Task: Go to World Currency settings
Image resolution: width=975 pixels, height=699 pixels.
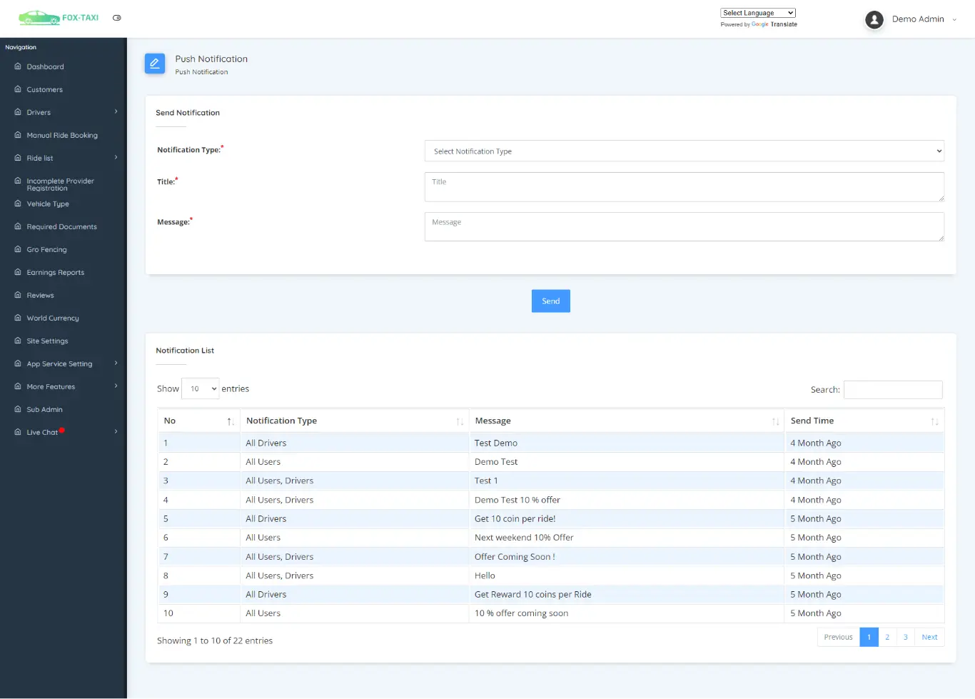Action: click(53, 318)
